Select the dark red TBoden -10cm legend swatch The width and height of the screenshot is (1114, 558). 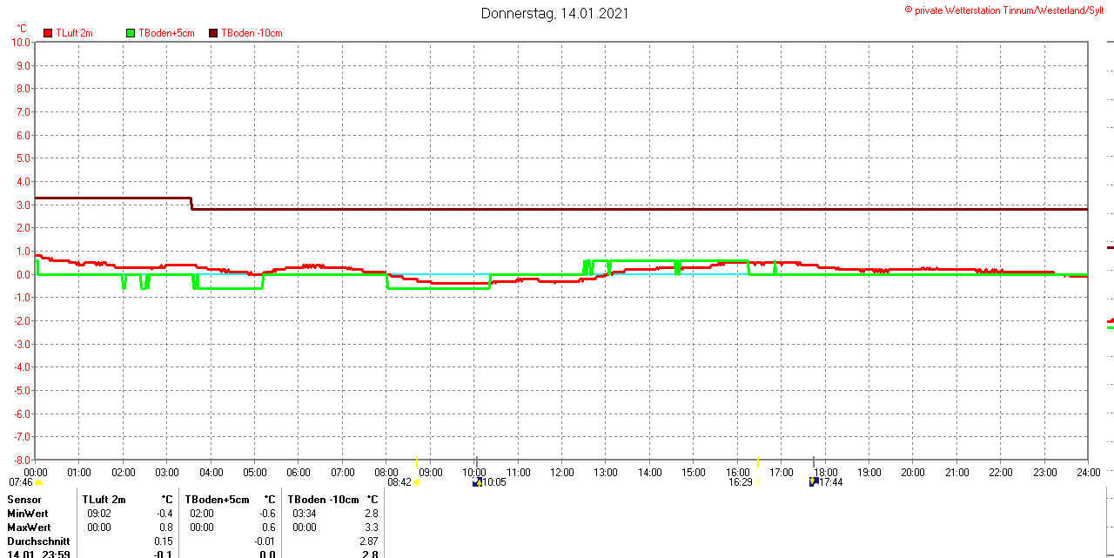click(213, 33)
